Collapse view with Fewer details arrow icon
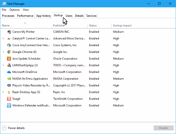 click(x=4, y=128)
